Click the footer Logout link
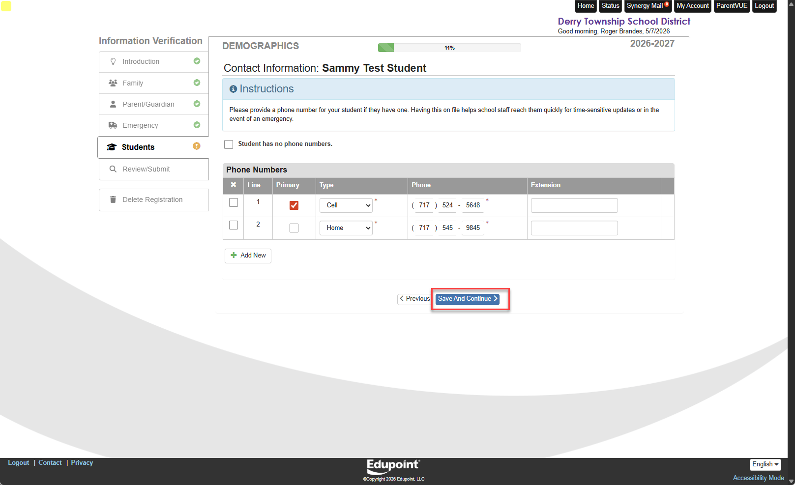This screenshot has width=795, height=485. point(19,463)
